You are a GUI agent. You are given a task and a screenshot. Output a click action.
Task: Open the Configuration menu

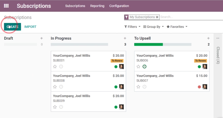point(119,6)
